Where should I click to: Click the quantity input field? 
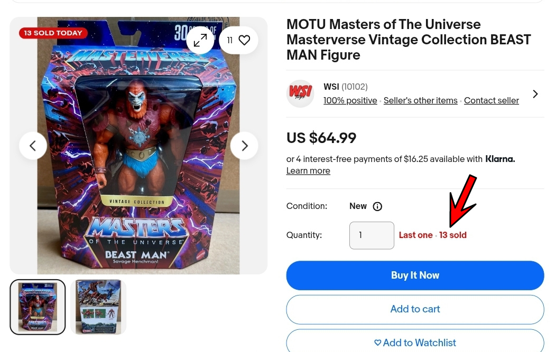click(372, 235)
